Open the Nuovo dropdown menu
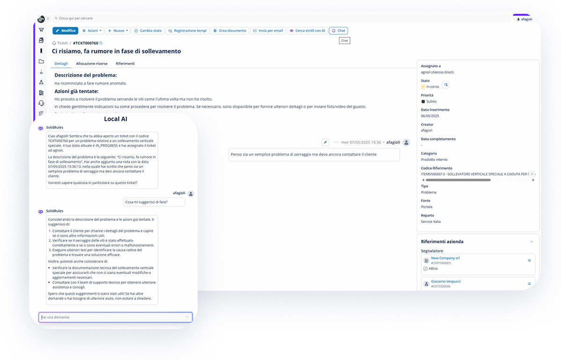This screenshot has width=561, height=360. pyautogui.click(x=117, y=30)
